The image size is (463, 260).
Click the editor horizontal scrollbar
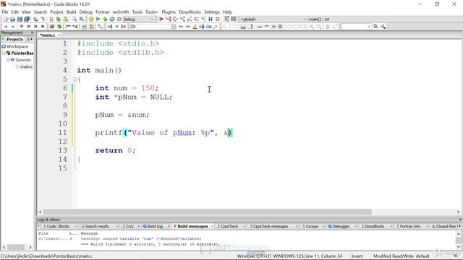(x=207, y=212)
